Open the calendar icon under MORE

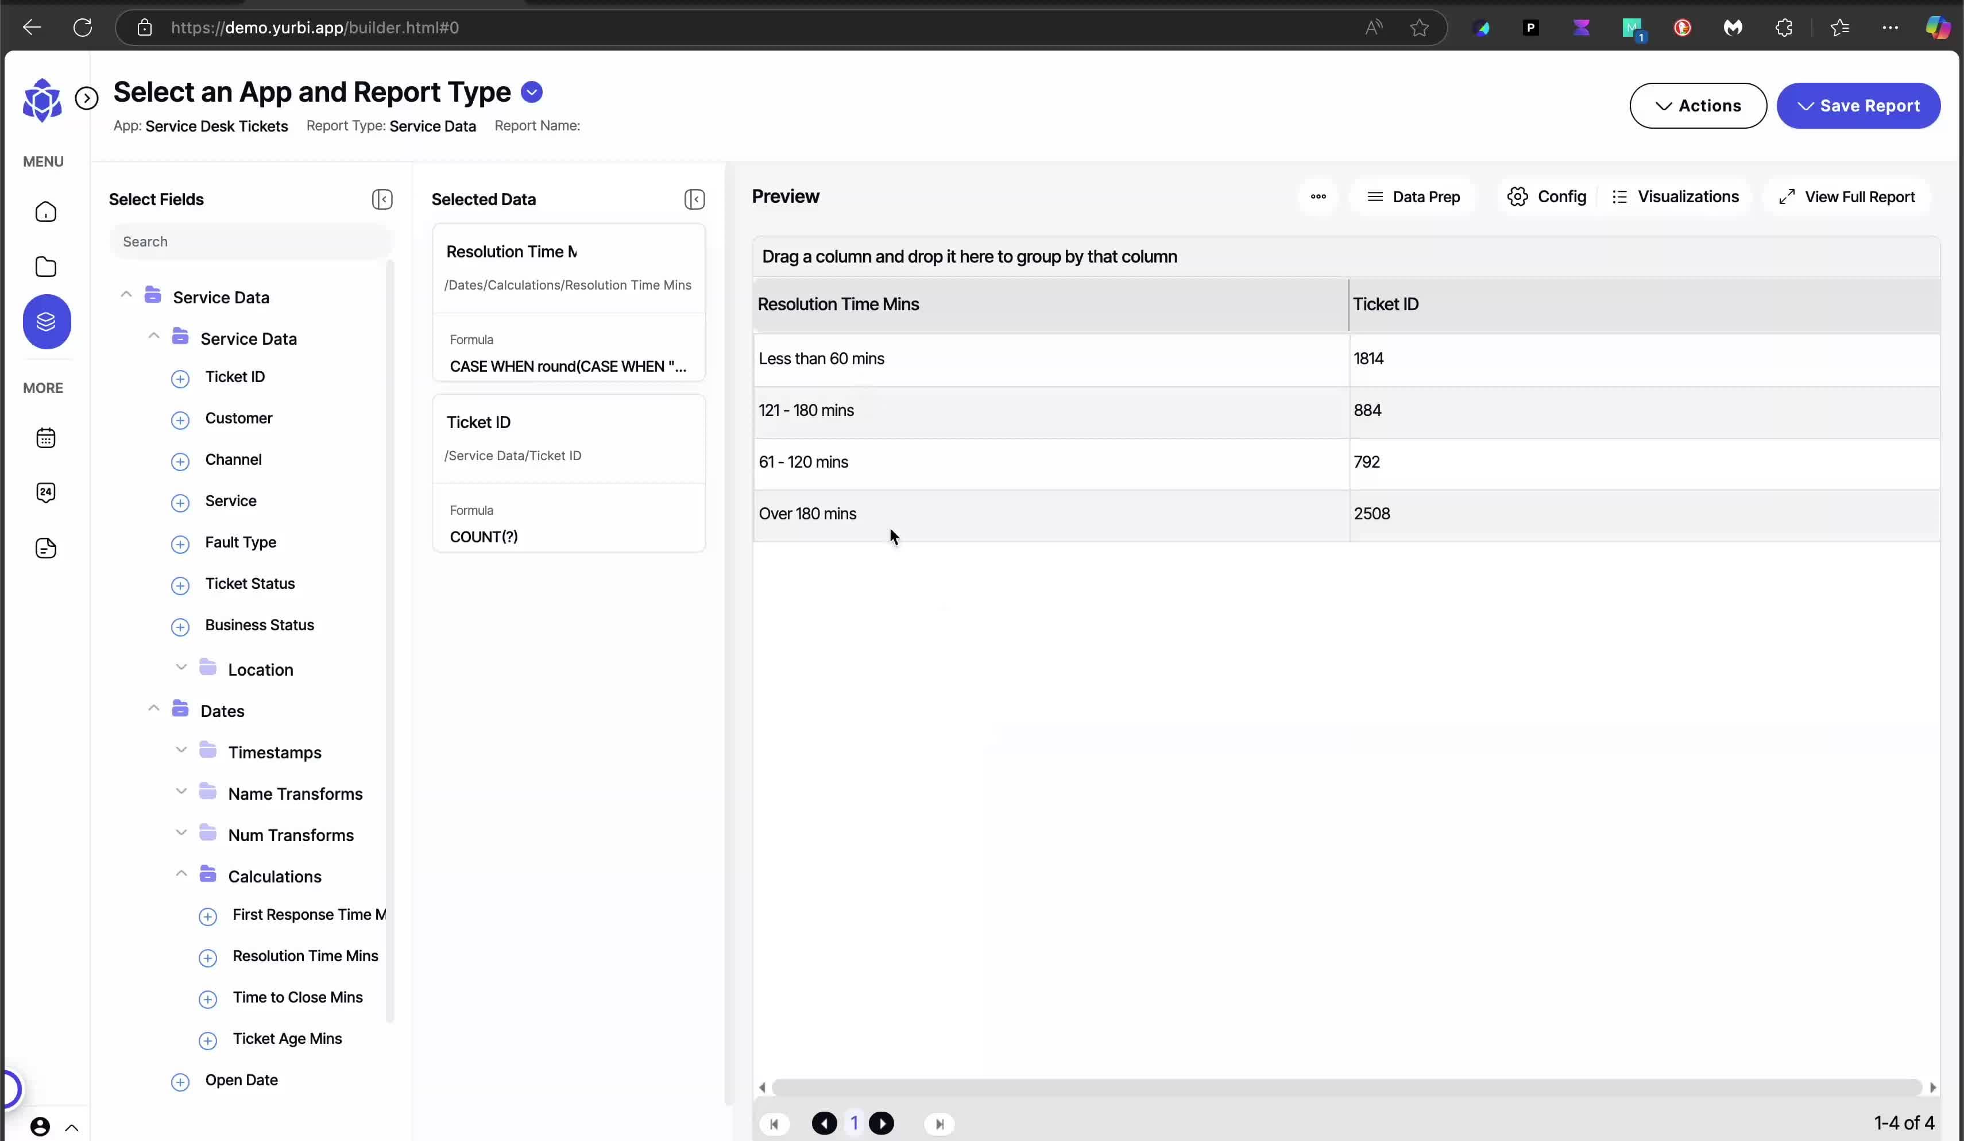pyautogui.click(x=46, y=438)
